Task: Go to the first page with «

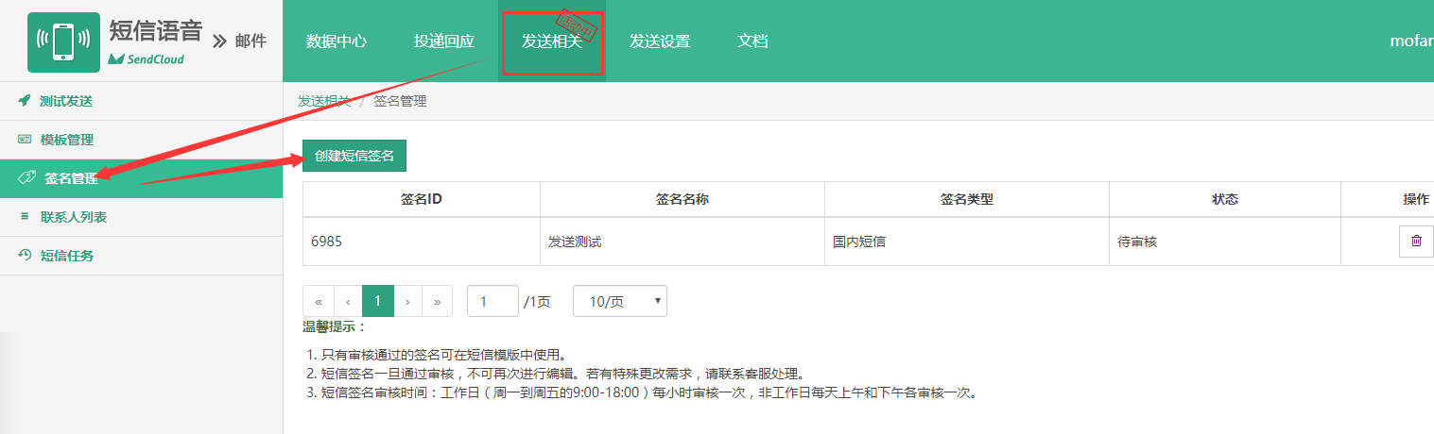Action: (x=319, y=301)
